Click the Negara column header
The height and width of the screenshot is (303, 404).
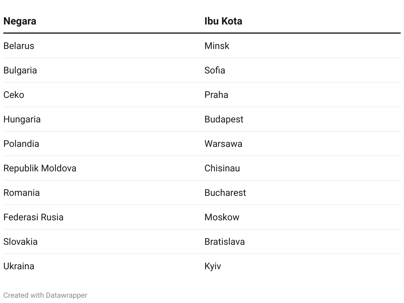[20, 21]
